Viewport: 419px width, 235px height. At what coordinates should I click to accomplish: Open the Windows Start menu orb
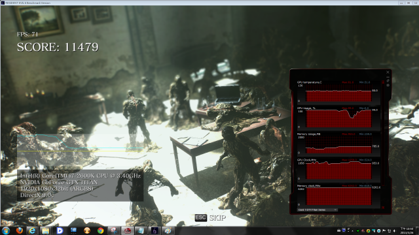(6, 230)
